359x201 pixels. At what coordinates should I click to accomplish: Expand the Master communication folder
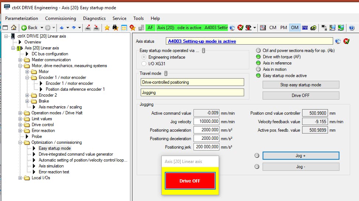tap(20, 60)
